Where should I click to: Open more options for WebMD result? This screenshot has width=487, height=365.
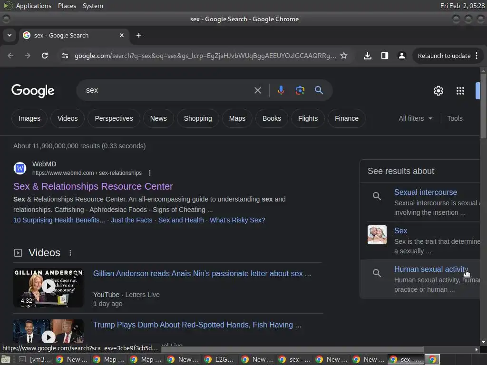pos(150,173)
